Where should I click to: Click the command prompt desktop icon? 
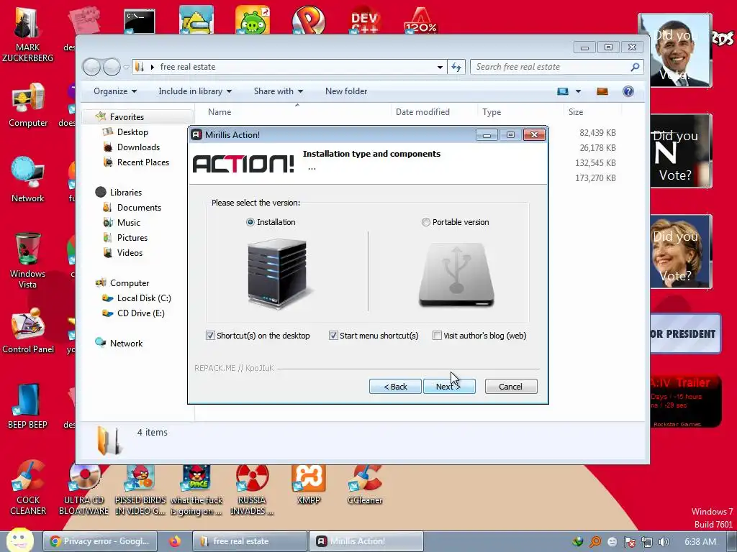pos(139,22)
